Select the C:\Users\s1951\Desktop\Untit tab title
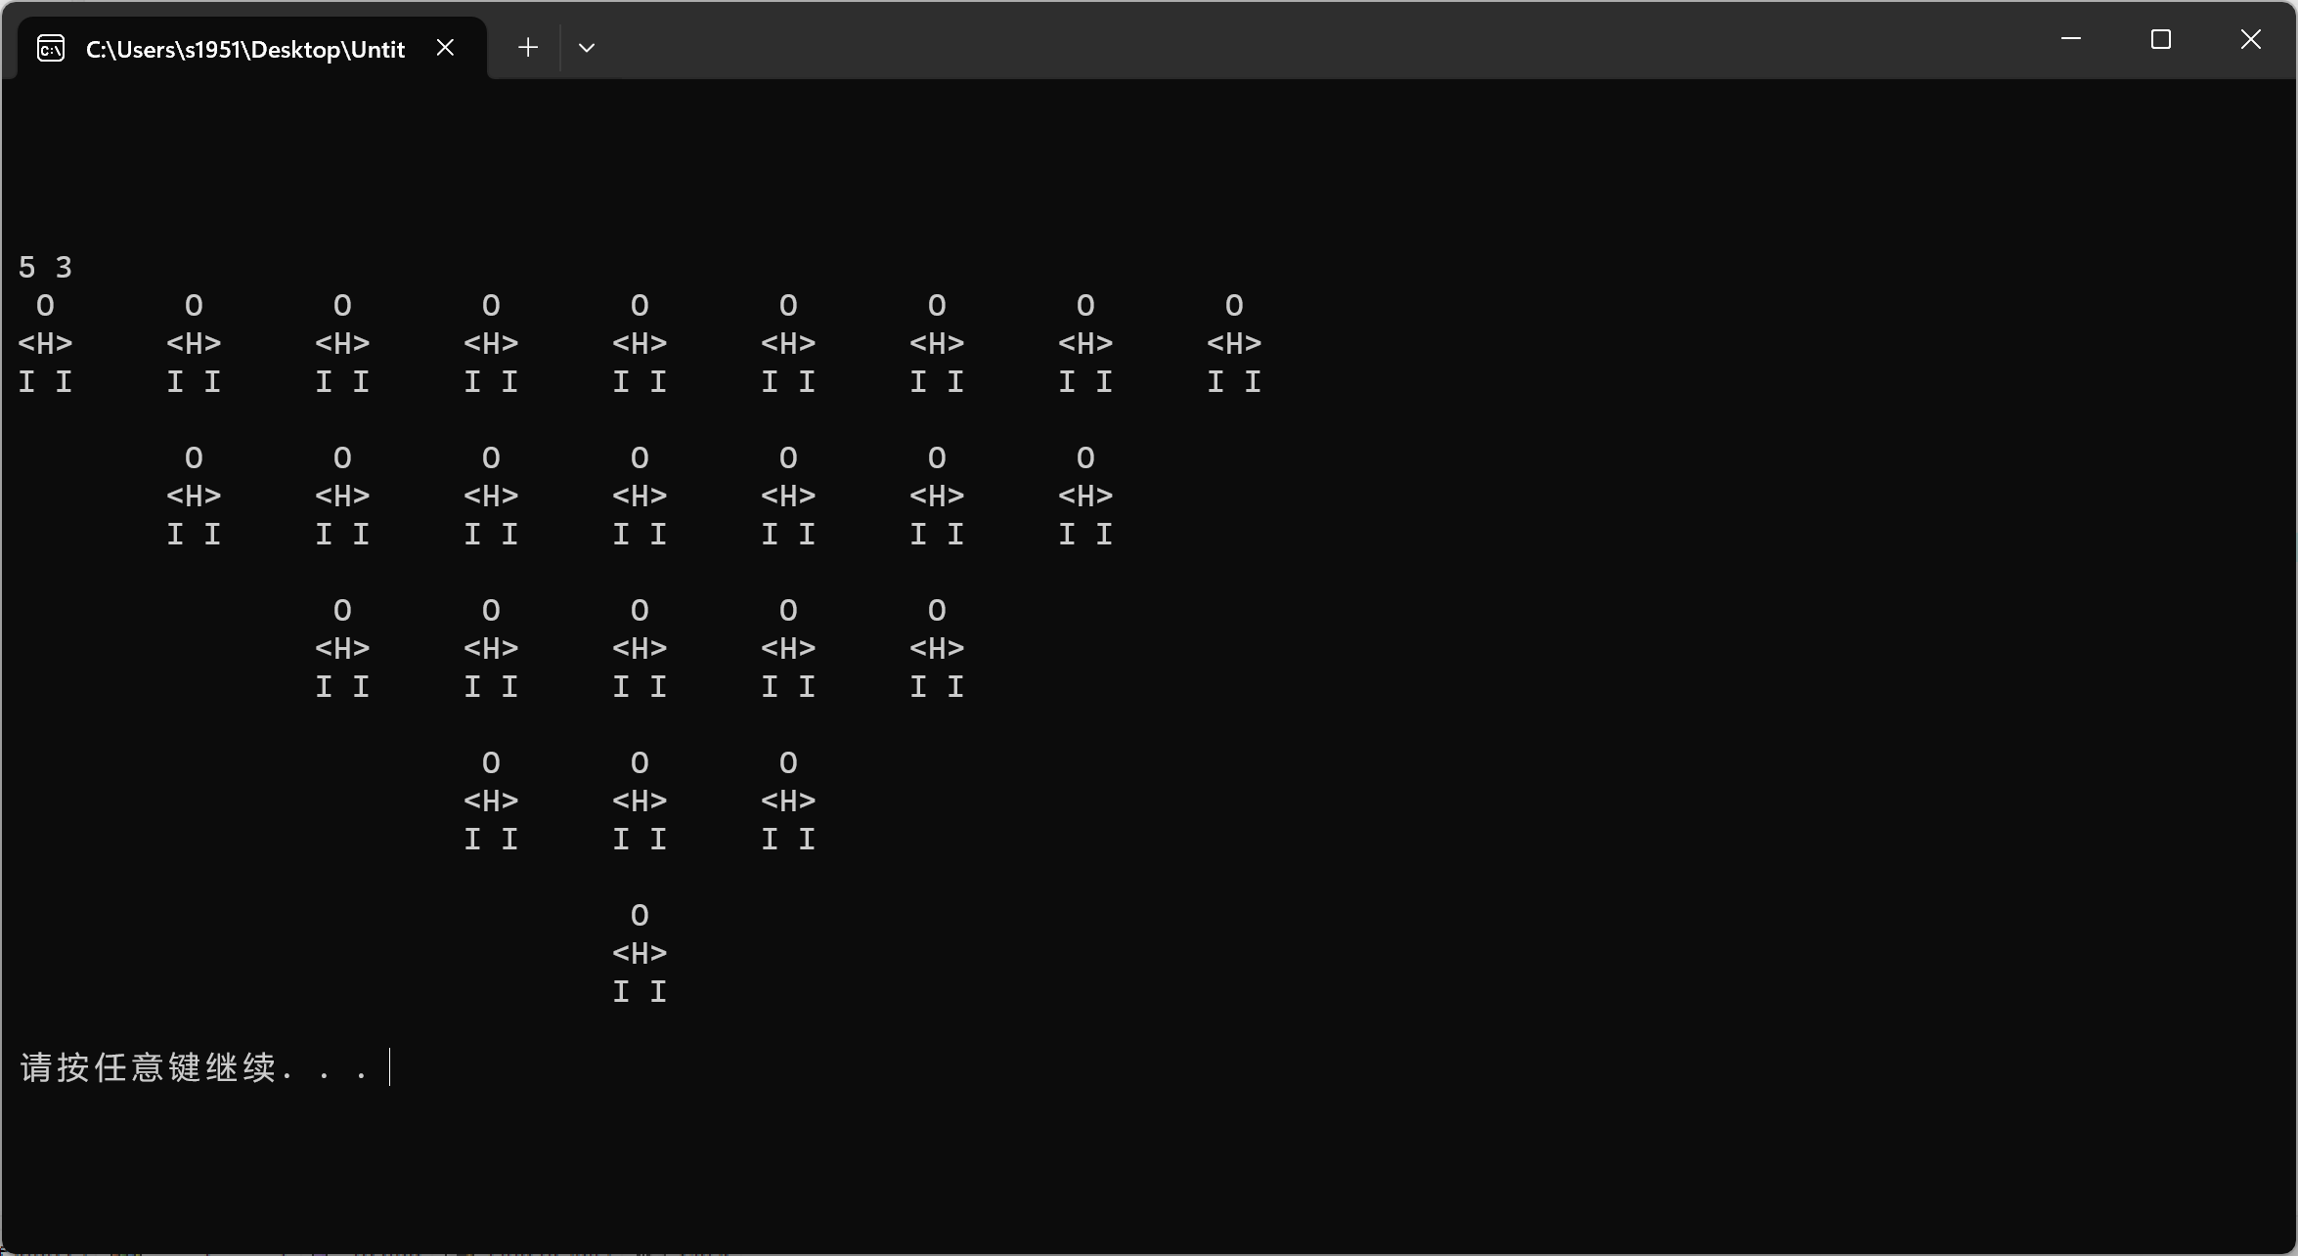Viewport: 2298px width, 1256px height. [x=244, y=49]
